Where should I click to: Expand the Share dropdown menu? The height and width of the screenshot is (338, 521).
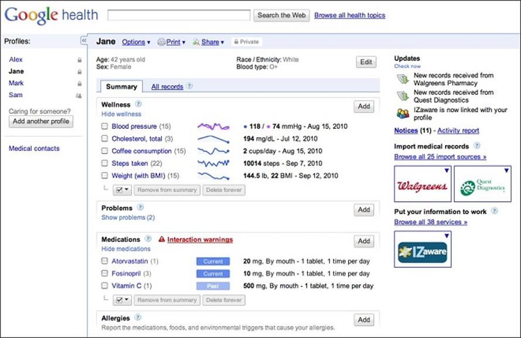(209, 42)
